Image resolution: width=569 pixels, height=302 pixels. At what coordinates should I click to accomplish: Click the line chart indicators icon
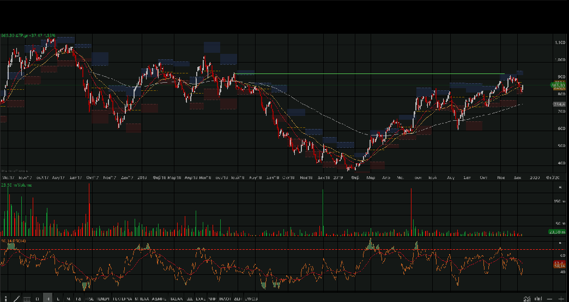527,299
